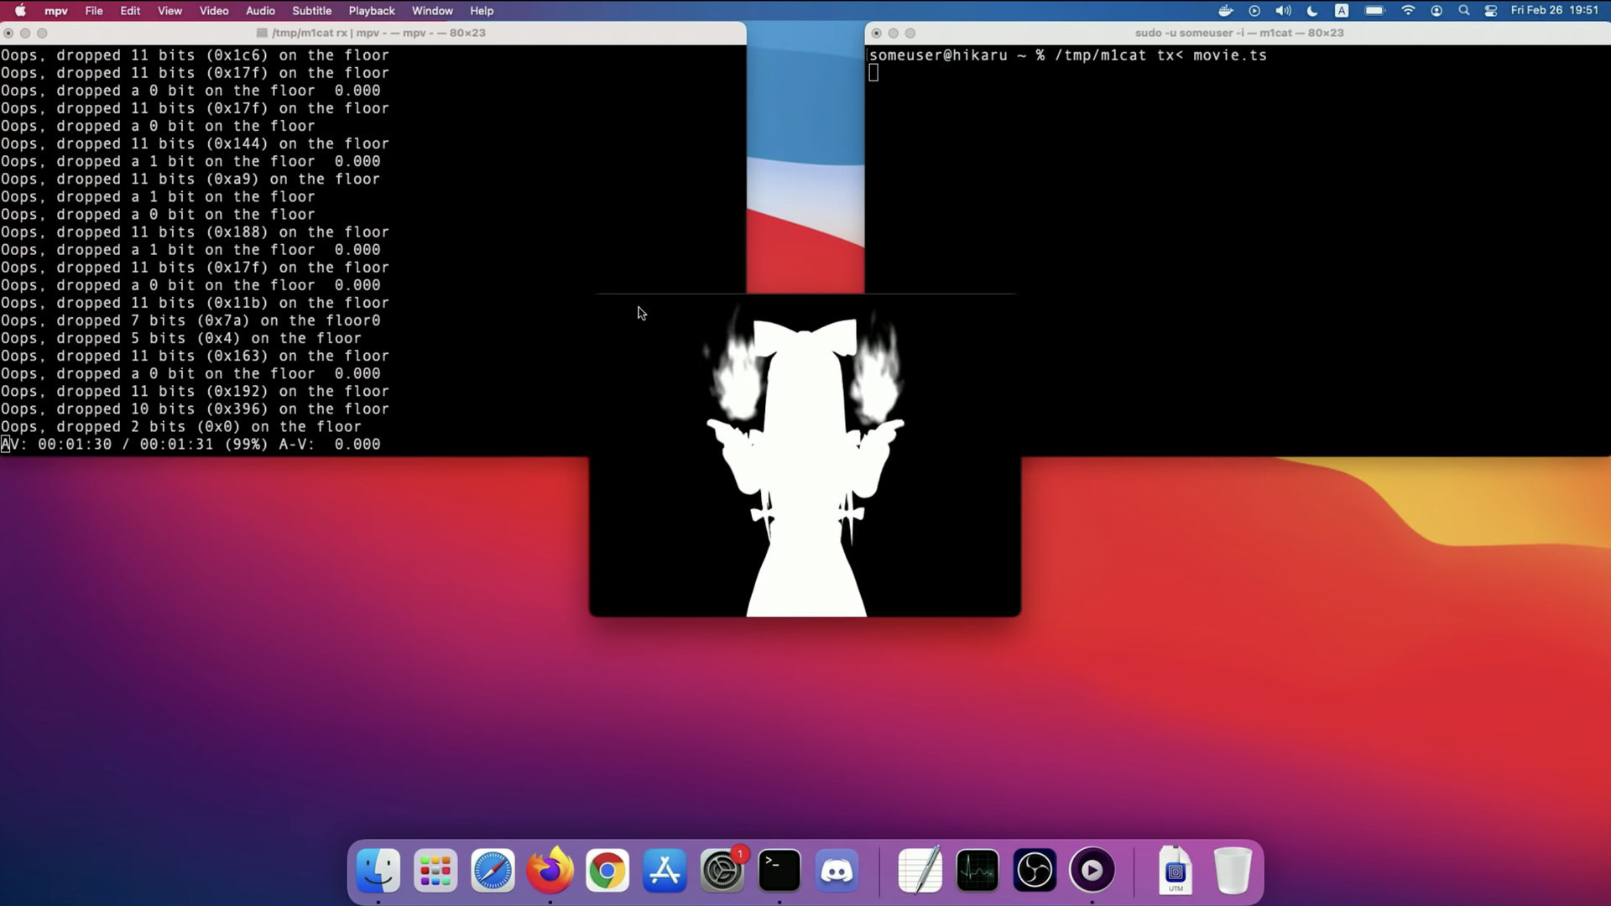Close the m1cat rx terminal window
Image resolution: width=1611 pixels, height=906 pixels.
pyautogui.click(x=8, y=33)
